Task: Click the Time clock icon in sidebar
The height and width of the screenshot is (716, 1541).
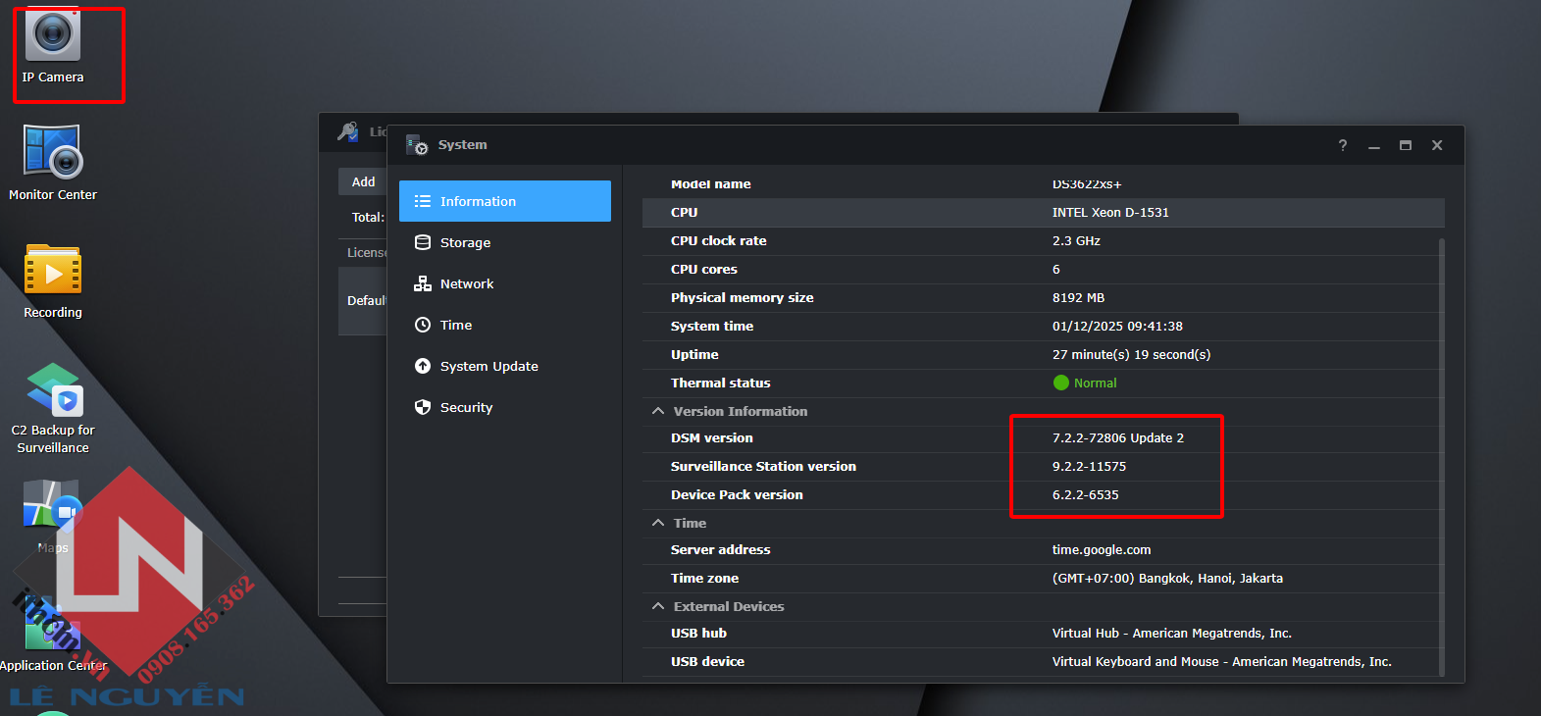Action: pos(423,325)
